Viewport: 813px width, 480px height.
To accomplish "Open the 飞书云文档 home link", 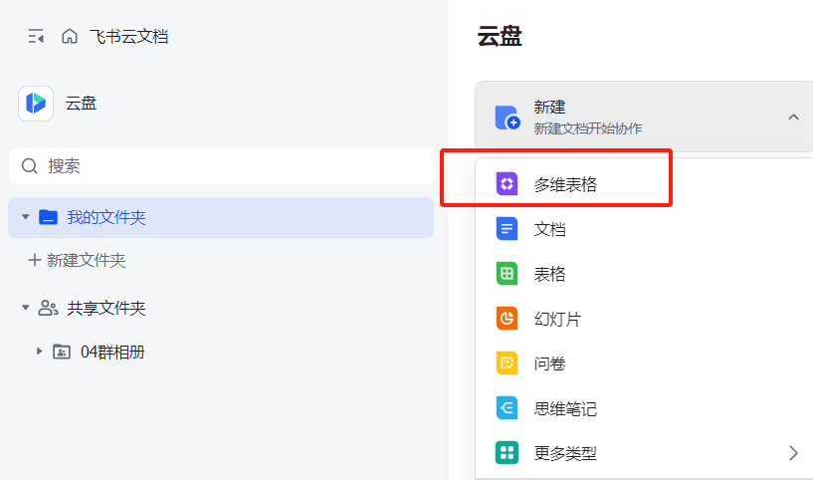I will (128, 37).
